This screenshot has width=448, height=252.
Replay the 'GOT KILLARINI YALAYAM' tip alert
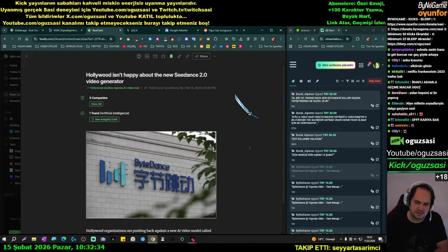tap(377, 143)
